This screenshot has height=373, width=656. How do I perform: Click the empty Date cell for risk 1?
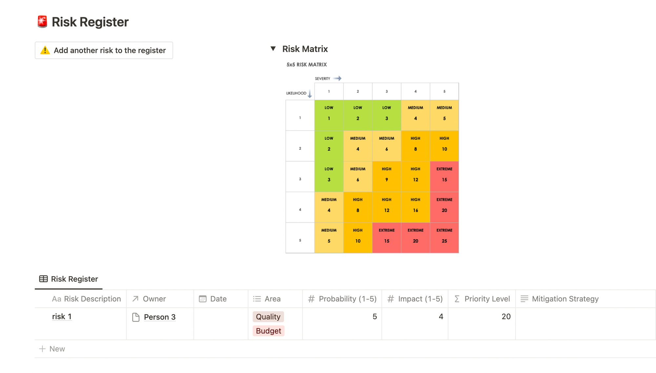(221, 323)
